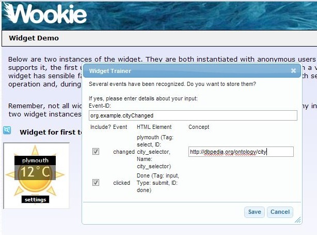
Task: Click the 'Widget for first' heading
Action: [51, 132]
